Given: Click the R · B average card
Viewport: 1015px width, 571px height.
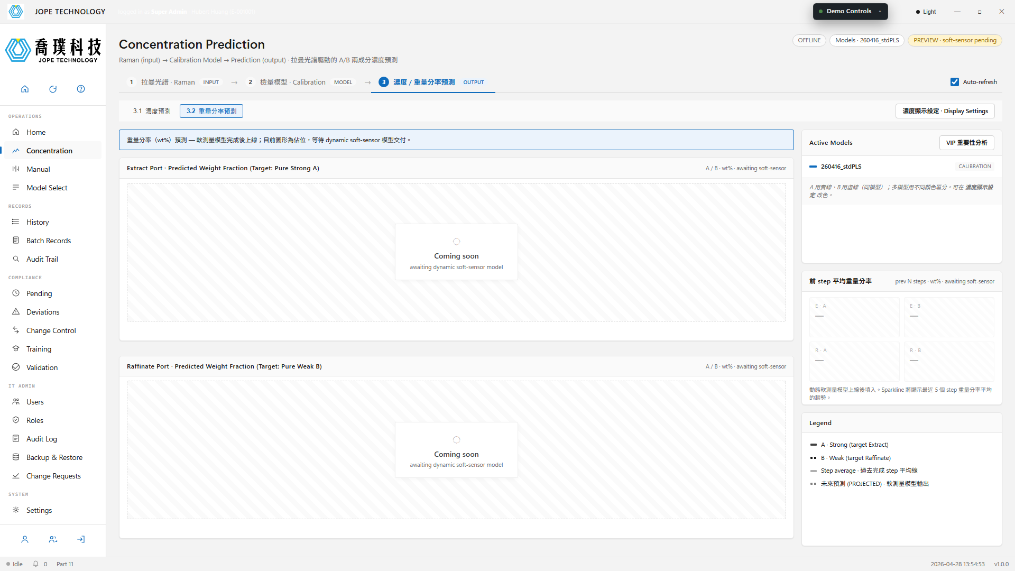Looking at the screenshot, I should coord(949,361).
